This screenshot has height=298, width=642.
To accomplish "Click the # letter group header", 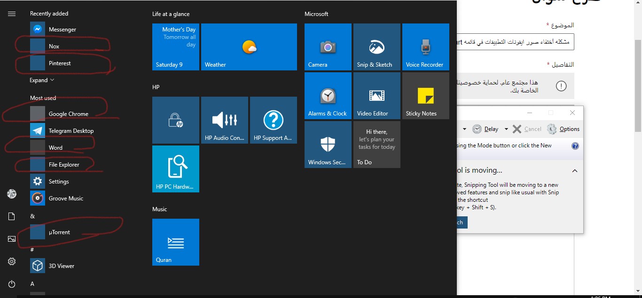I will [x=32, y=250].
